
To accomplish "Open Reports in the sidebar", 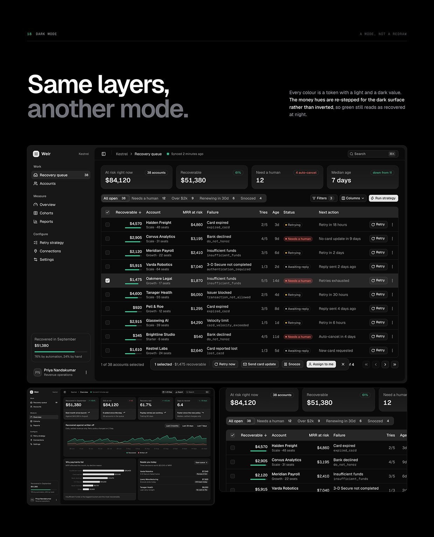I will click(61, 221).
